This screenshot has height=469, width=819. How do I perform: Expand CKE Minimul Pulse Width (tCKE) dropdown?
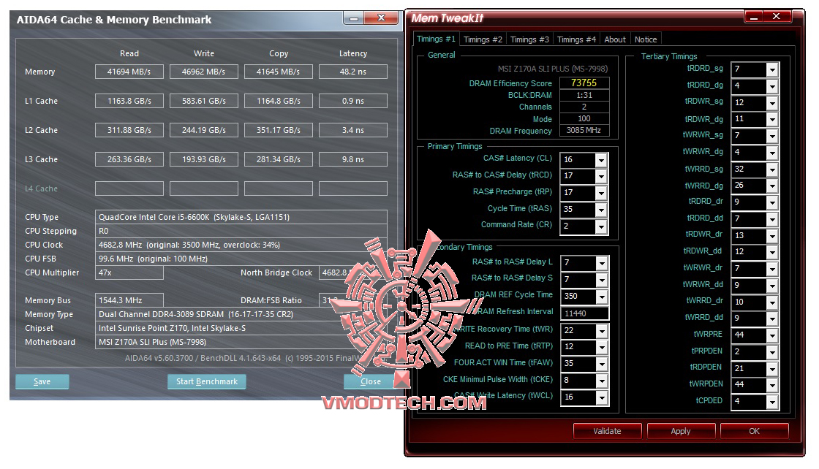tap(602, 381)
